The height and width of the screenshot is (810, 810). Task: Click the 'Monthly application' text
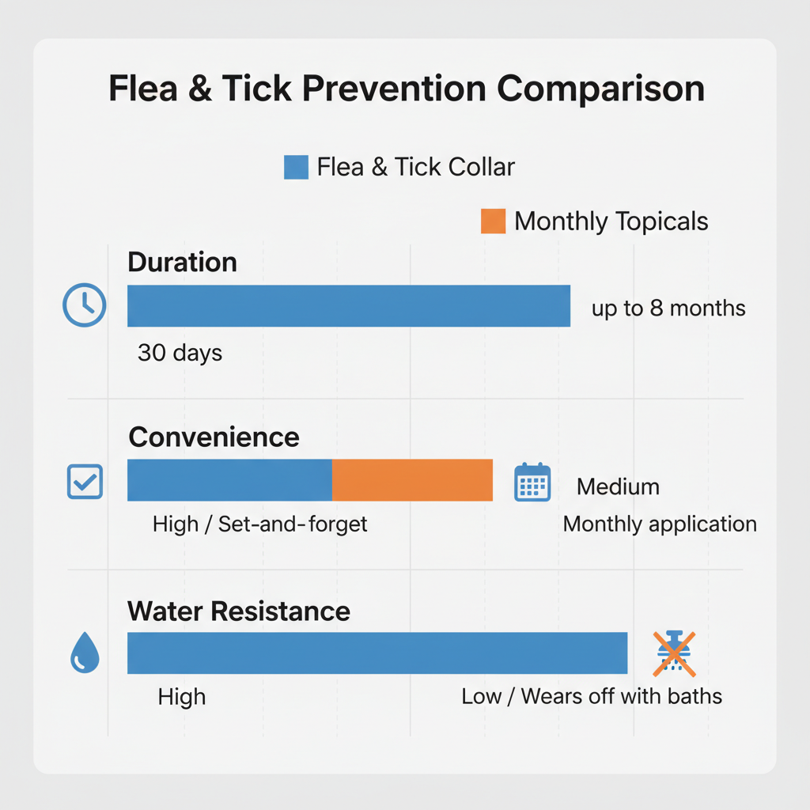[x=660, y=524]
